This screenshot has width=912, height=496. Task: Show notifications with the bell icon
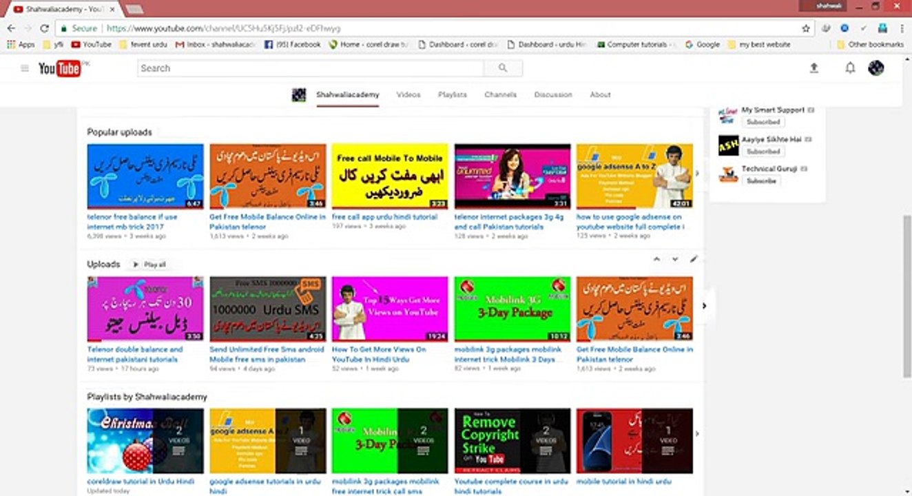pos(851,68)
